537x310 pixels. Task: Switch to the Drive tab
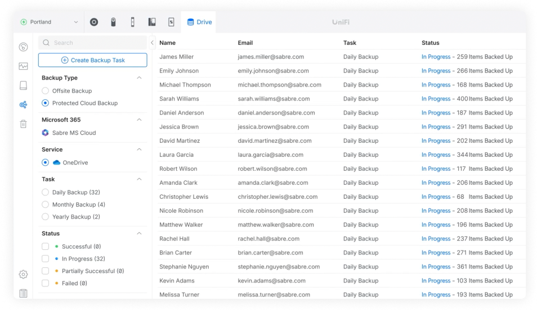tap(199, 22)
